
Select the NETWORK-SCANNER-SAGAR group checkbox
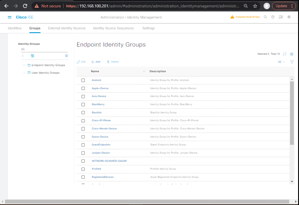(x=83, y=161)
